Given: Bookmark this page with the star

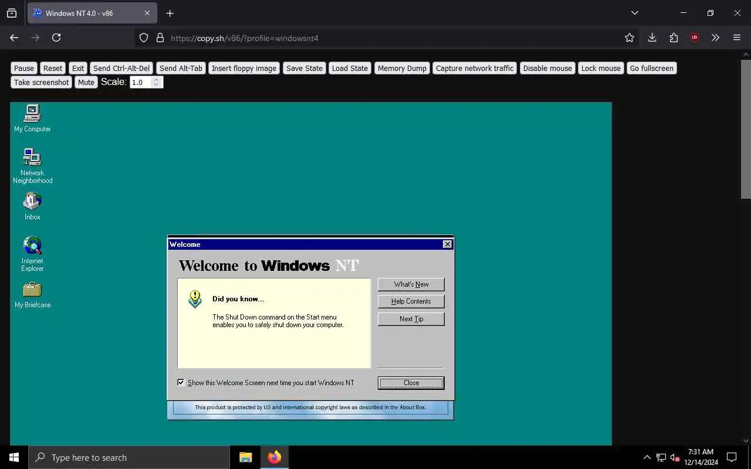Looking at the screenshot, I should coord(630,38).
